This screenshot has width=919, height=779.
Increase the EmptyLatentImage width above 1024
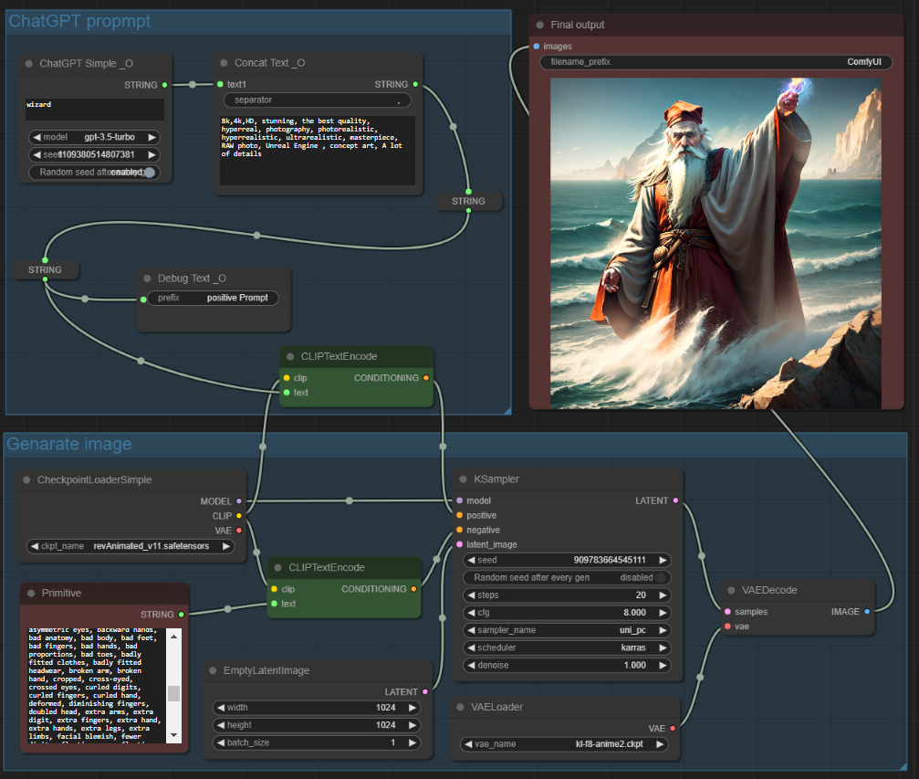coord(412,708)
